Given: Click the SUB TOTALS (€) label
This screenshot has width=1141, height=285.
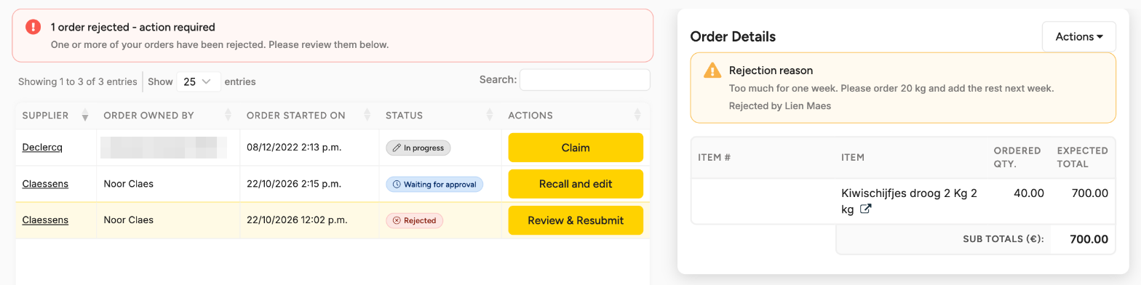Looking at the screenshot, I should [1003, 239].
